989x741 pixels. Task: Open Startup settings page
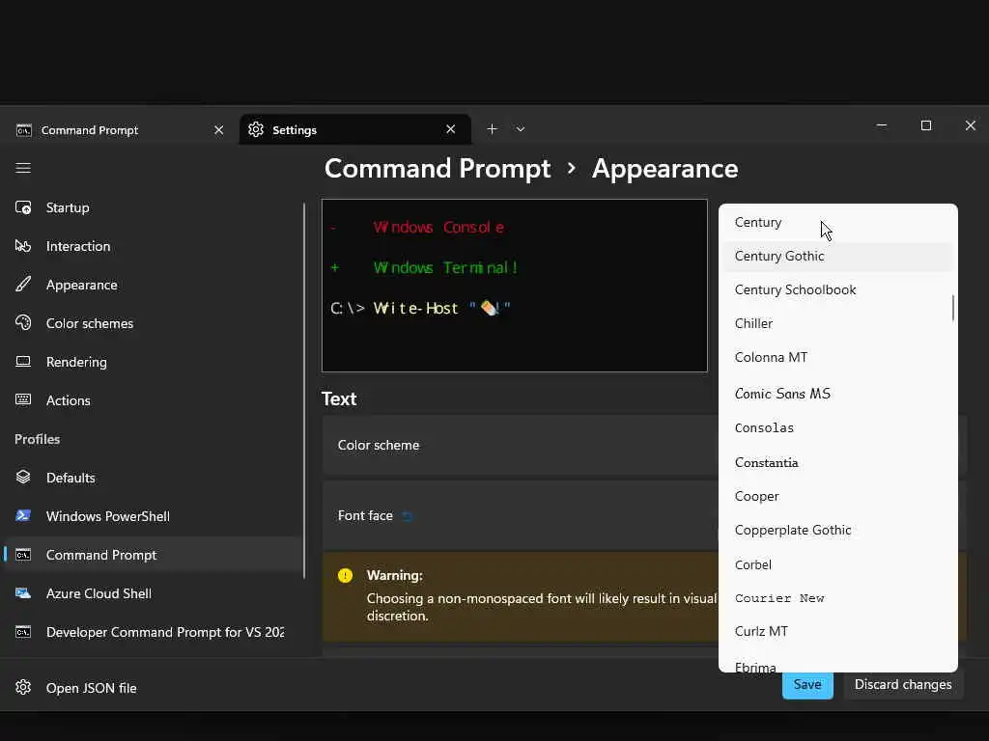[x=153, y=207]
